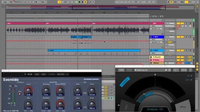Open the 1 Bar quantization menu

pos(43,2)
